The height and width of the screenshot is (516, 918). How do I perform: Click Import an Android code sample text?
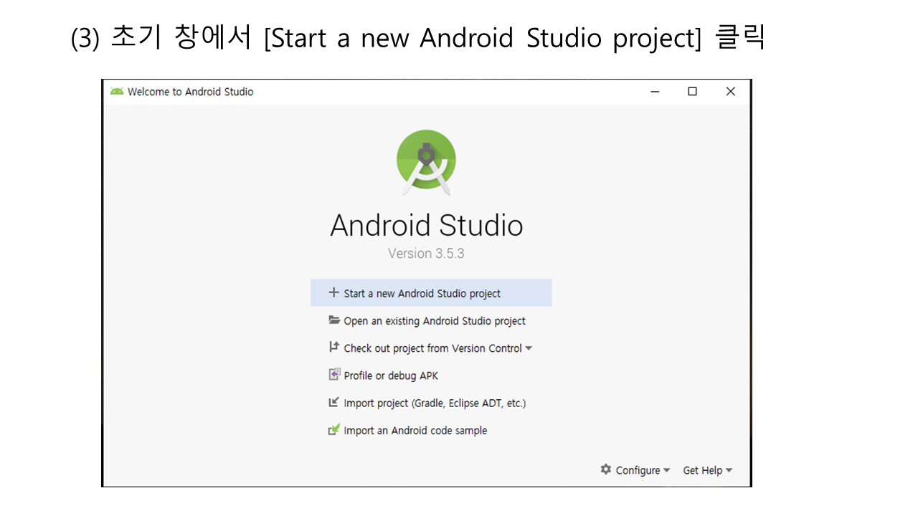[415, 431]
